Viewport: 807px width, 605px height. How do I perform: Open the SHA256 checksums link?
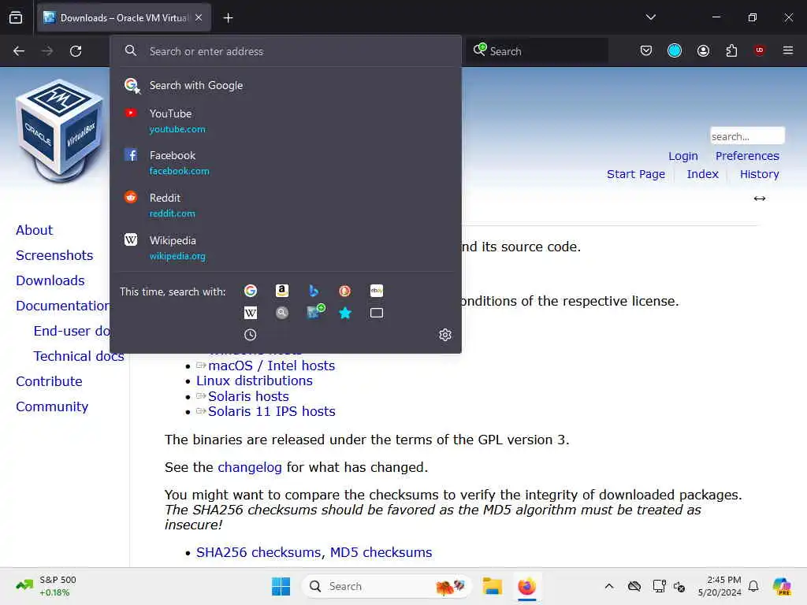coord(260,552)
